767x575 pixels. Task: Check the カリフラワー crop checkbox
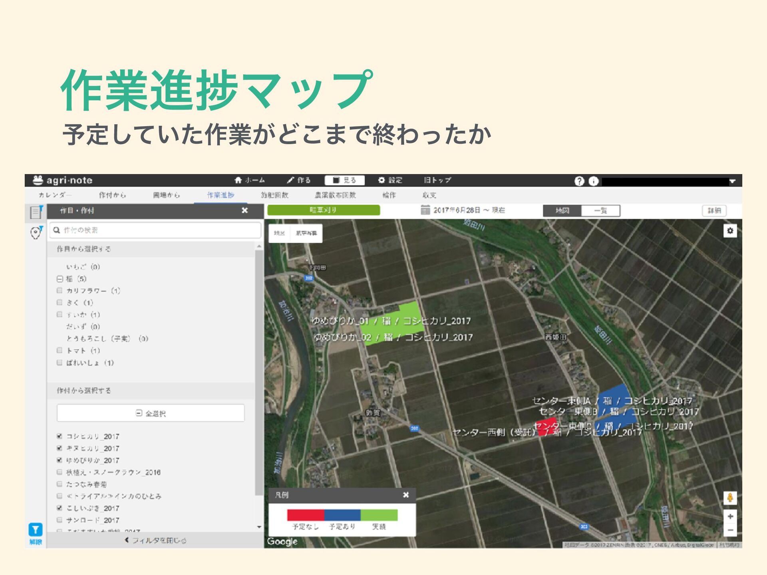coord(60,290)
